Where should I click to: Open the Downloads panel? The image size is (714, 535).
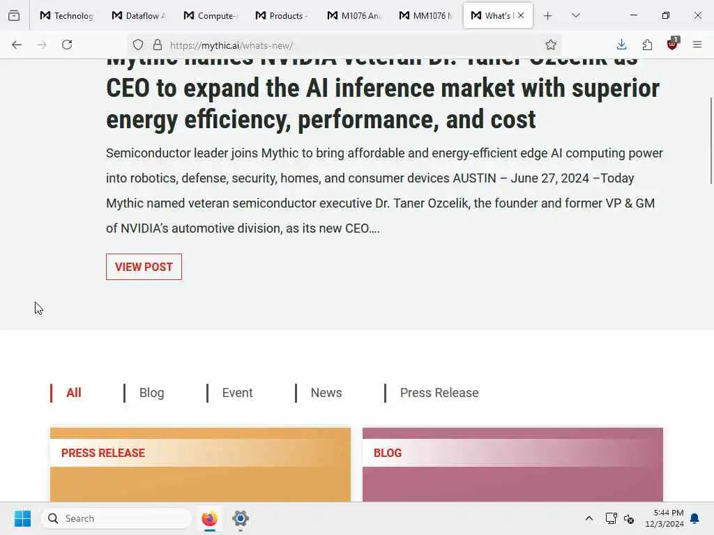tap(621, 45)
